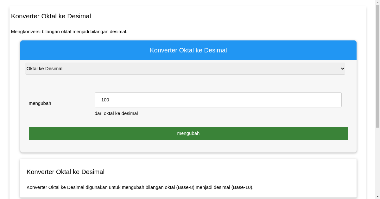Click the description "Mengkonversi bilangan oktal menjadi bilangan desimal"
The width and height of the screenshot is (380, 199).
pyautogui.click(x=69, y=32)
